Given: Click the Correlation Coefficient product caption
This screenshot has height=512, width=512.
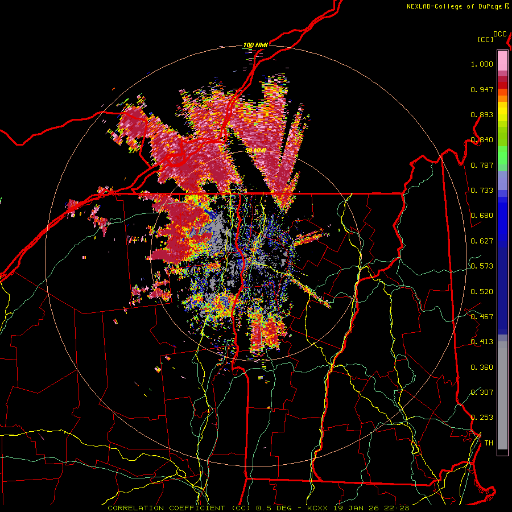Looking at the screenshot, I should tap(258, 508).
